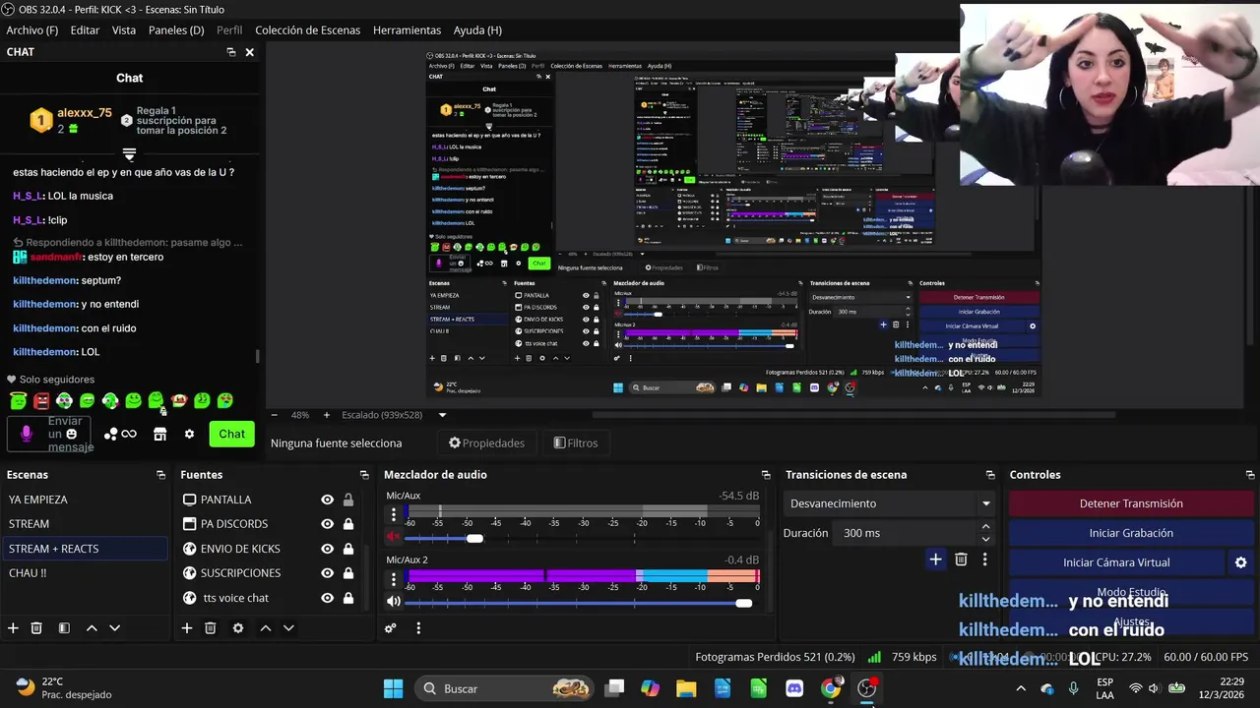This screenshot has height=708, width=1260.
Task: Open Mic/Aux 2 options three-dot button
Action: click(x=394, y=578)
